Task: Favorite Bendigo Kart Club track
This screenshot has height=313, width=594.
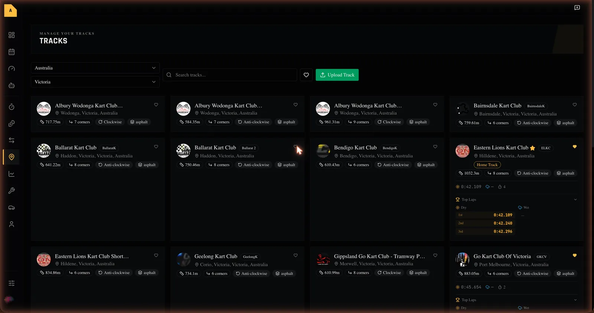Action: [435, 147]
